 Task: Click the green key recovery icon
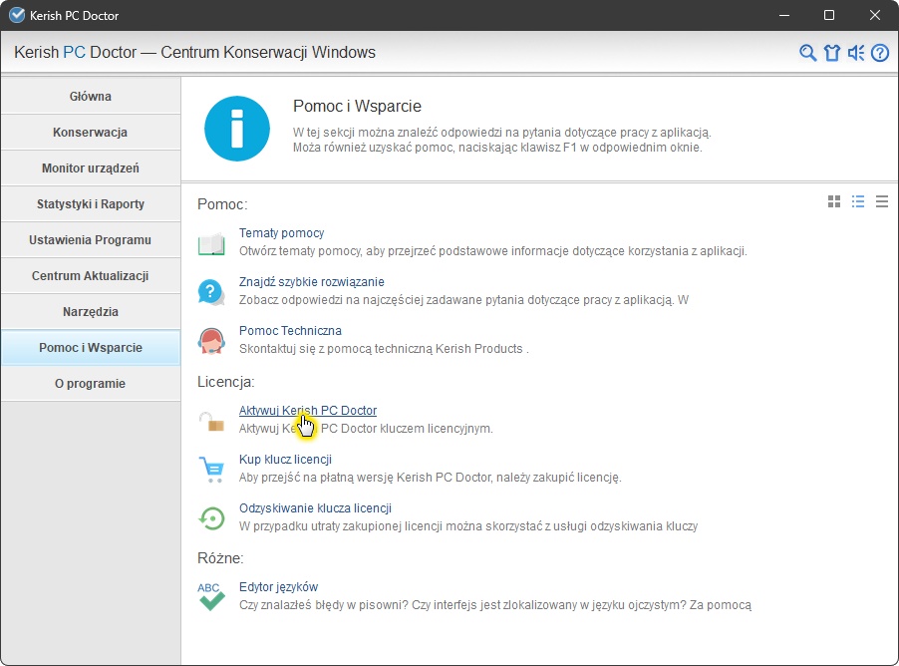(x=211, y=517)
